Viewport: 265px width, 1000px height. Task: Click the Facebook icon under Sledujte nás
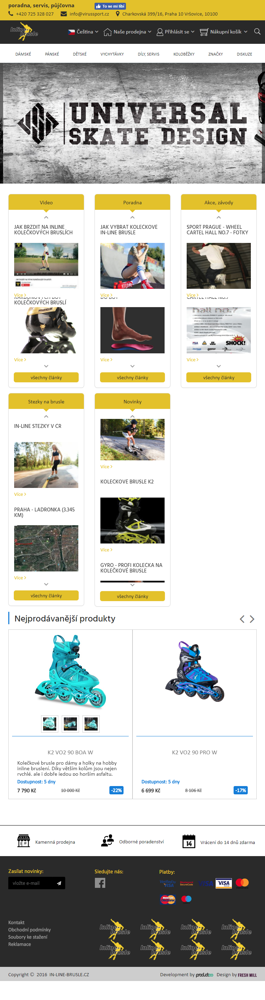100,883
